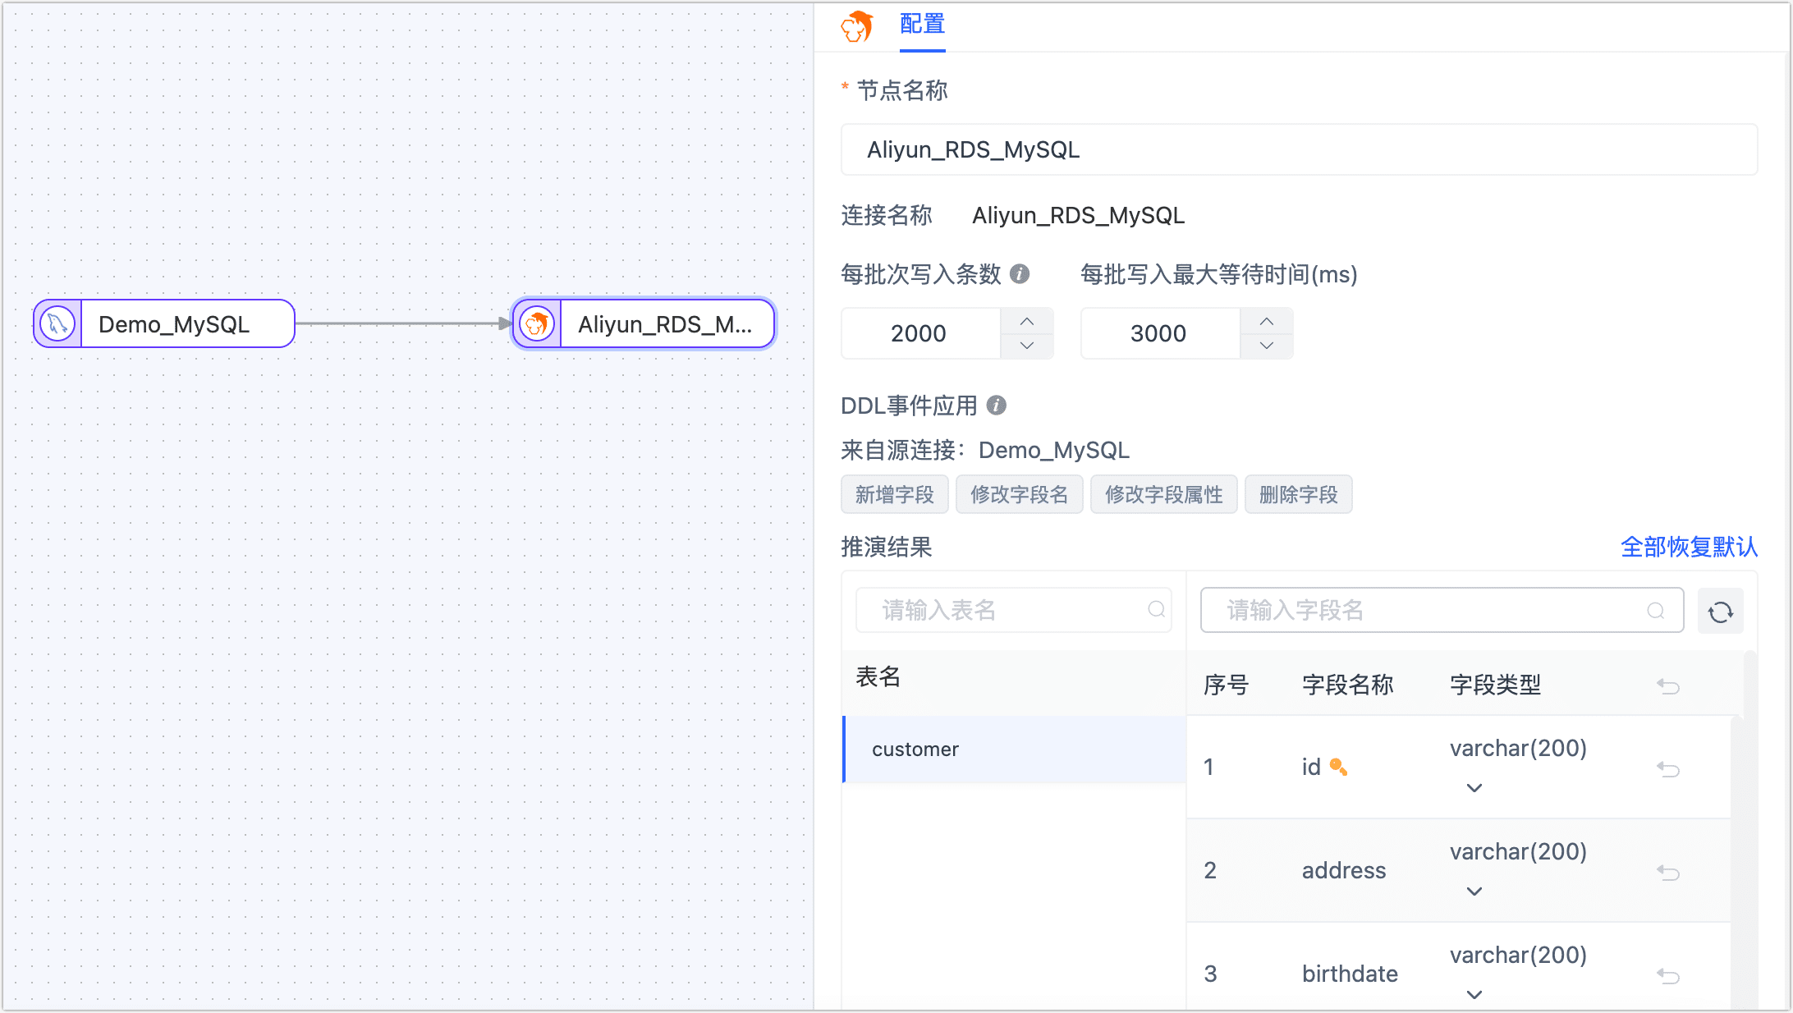The width and height of the screenshot is (1793, 1013).
Task: Click the Aliyun_RDS_M... node's icon
Action: (537, 323)
